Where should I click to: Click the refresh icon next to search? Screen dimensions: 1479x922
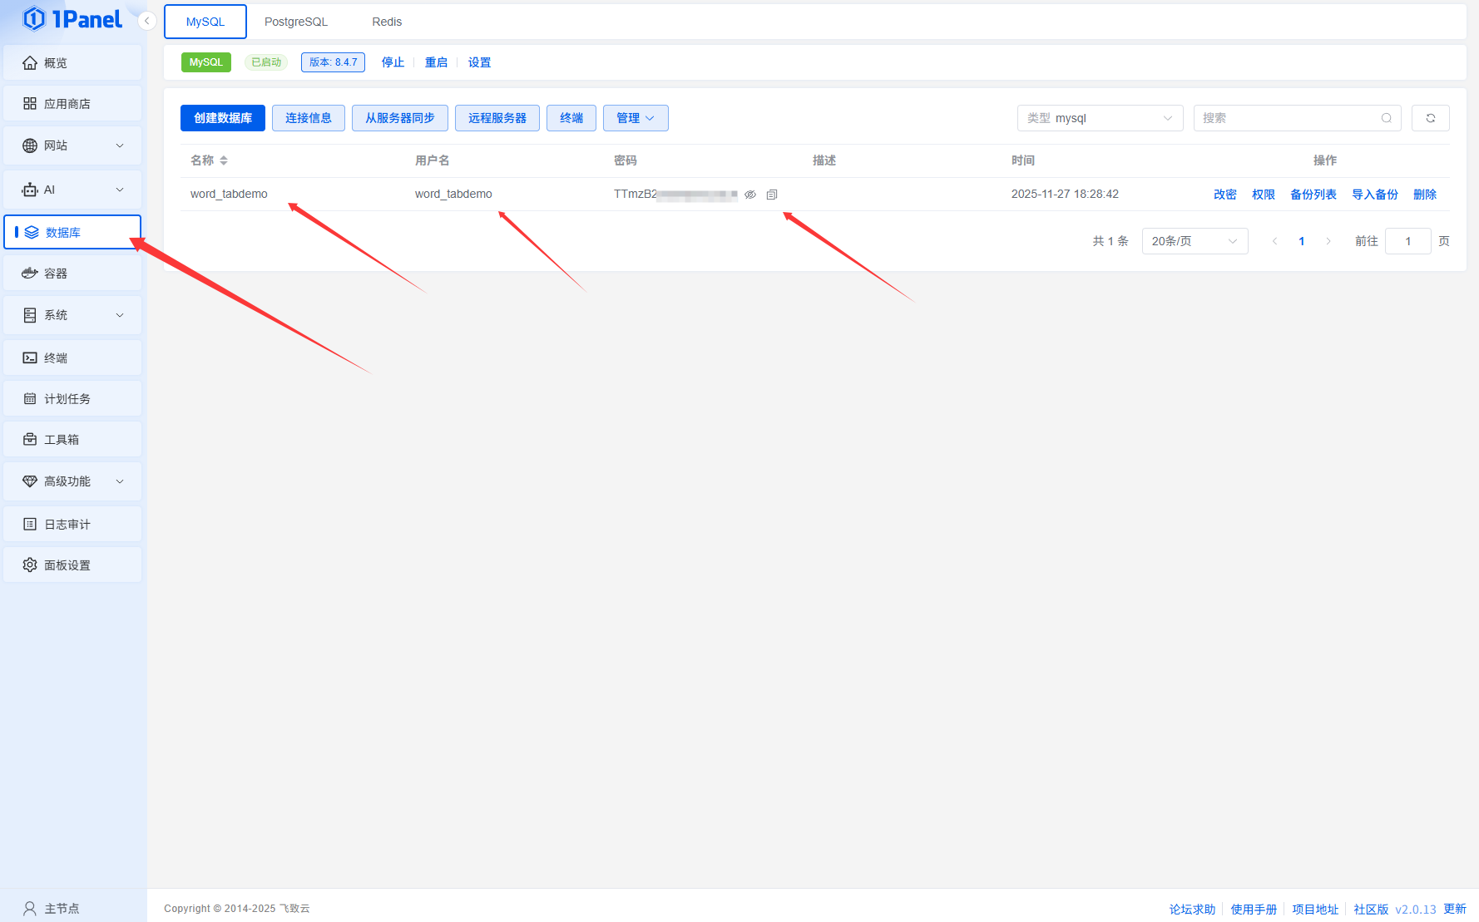pyautogui.click(x=1430, y=118)
